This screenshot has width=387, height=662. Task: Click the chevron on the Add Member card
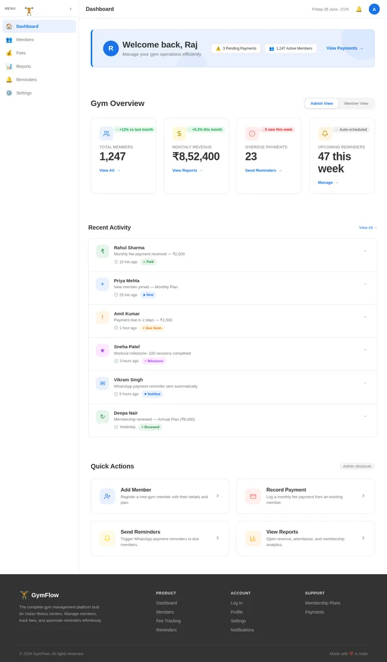click(218, 495)
